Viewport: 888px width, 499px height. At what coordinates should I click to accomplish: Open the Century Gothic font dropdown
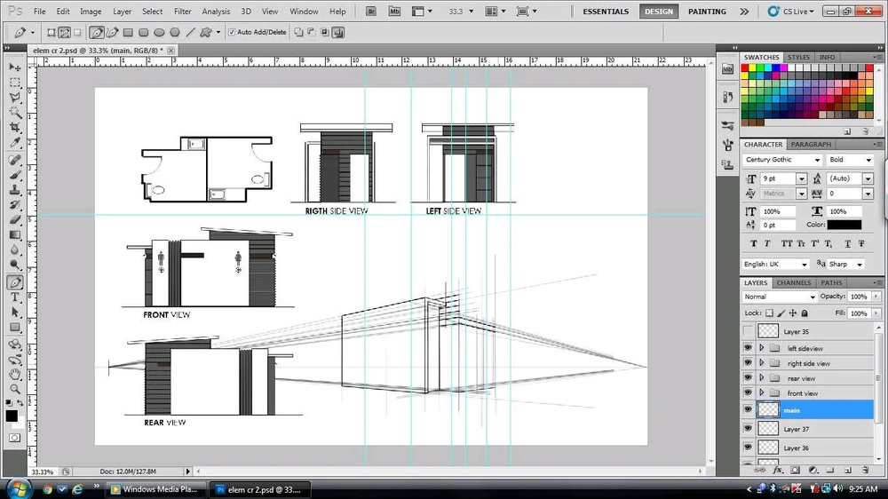[x=816, y=160]
